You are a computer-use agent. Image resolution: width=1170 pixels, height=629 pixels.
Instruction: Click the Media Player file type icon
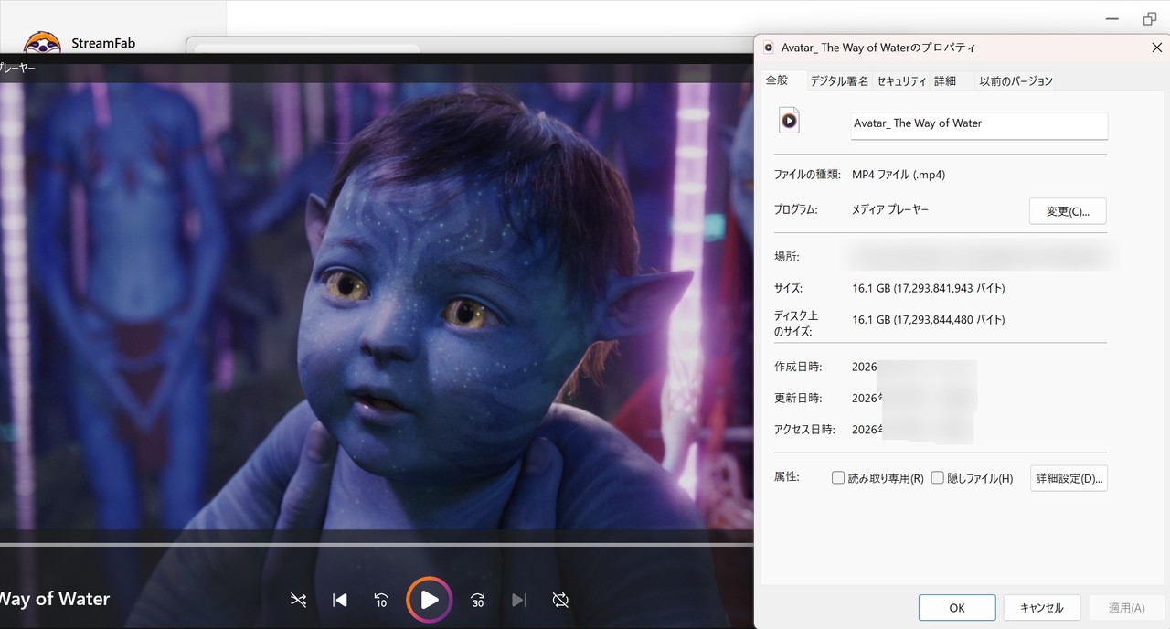[x=788, y=119]
